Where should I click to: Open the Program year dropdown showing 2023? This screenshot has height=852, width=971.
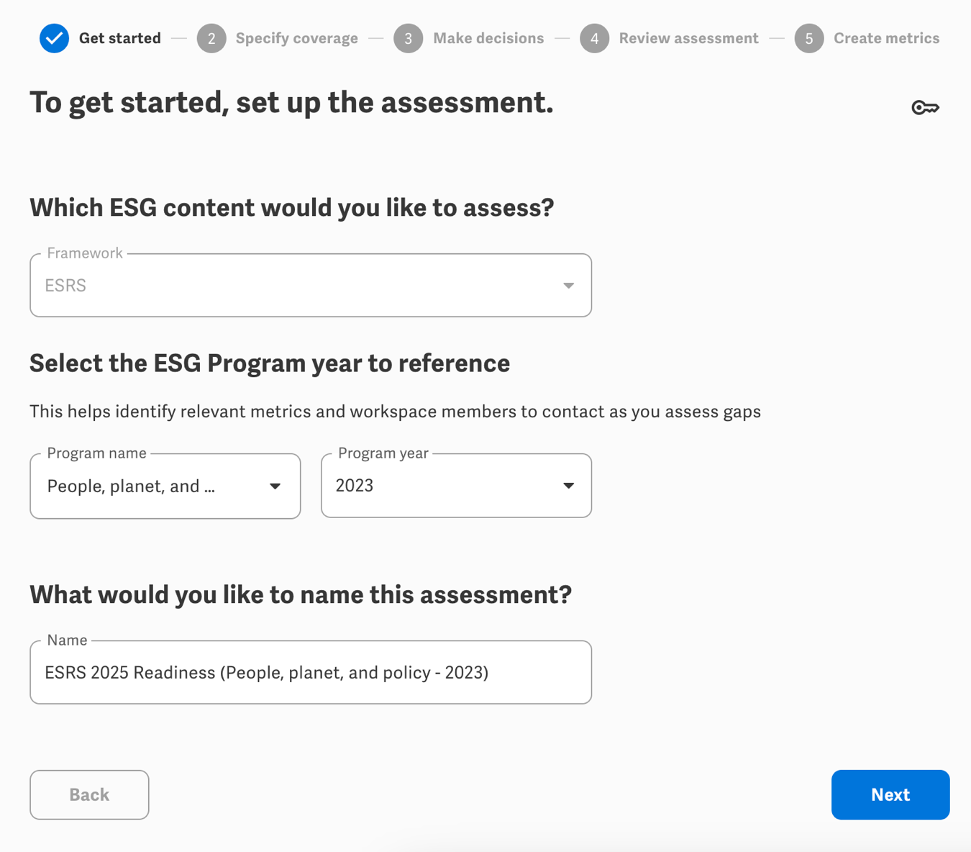(x=455, y=486)
